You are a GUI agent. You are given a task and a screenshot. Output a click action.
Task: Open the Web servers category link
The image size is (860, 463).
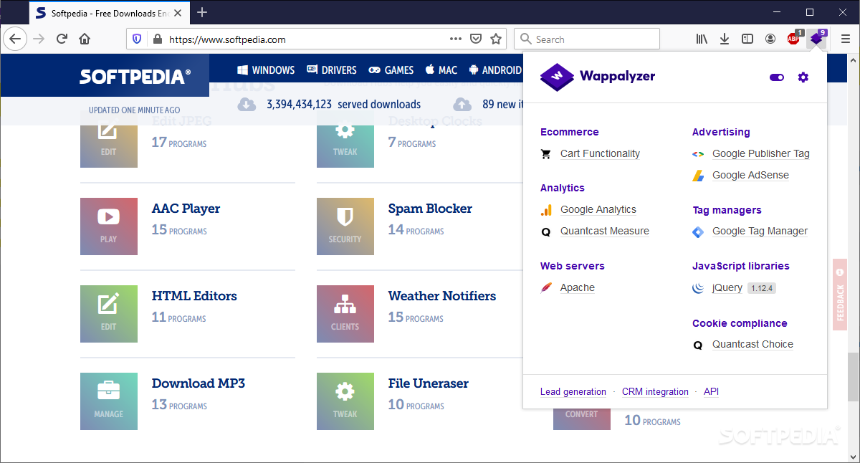pos(573,266)
